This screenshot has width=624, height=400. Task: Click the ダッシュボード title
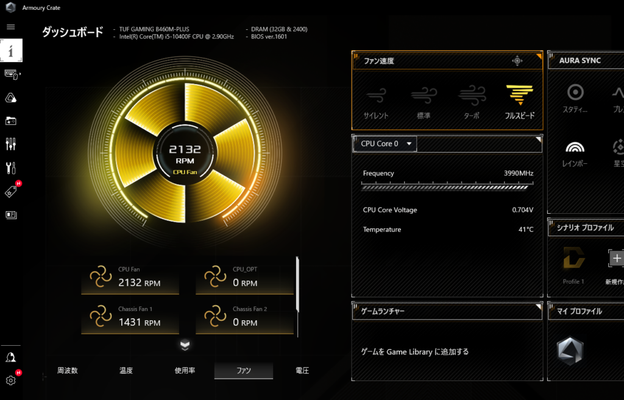click(73, 32)
